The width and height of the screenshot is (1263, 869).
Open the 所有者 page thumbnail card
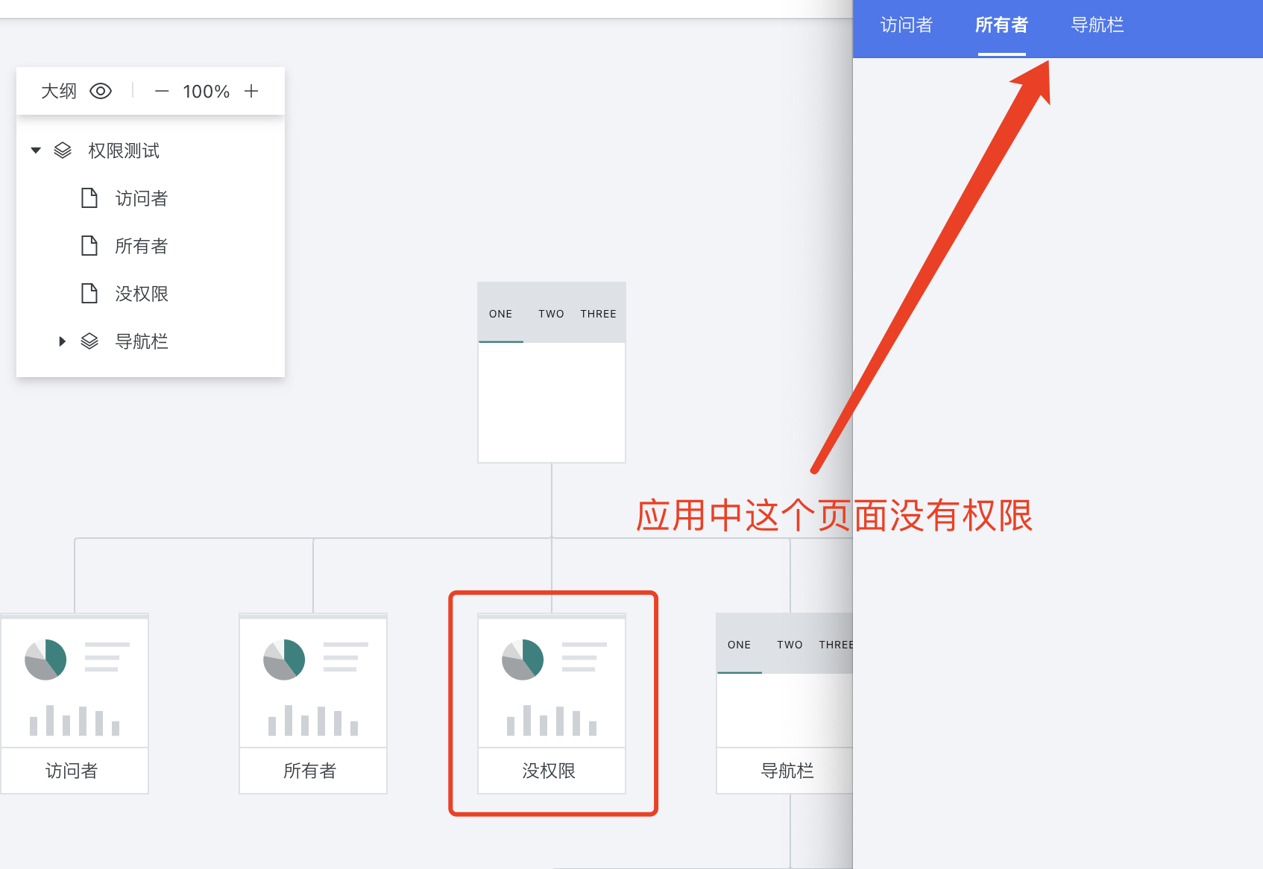[x=313, y=703]
